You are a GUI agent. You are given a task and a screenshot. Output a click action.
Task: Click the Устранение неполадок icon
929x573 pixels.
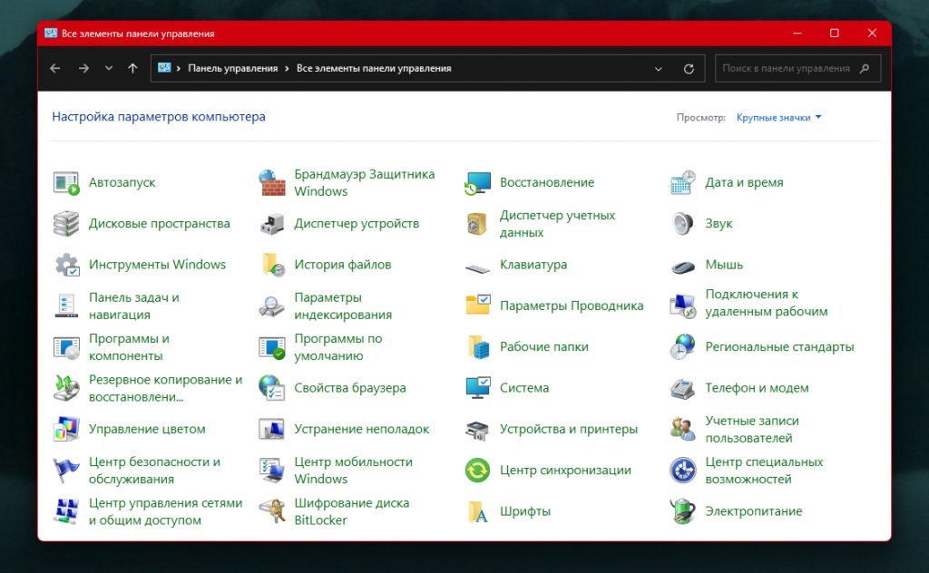(x=272, y=429)
